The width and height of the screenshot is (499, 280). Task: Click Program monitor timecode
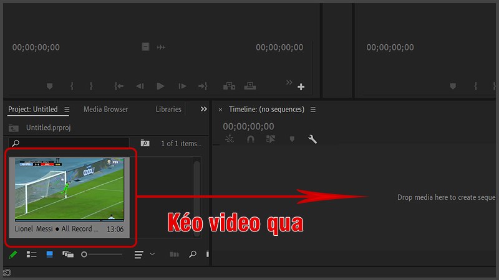(390, 47)
